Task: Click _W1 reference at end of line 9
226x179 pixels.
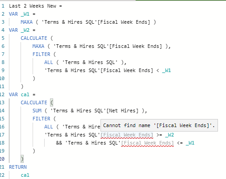Action: click(167, 70)
